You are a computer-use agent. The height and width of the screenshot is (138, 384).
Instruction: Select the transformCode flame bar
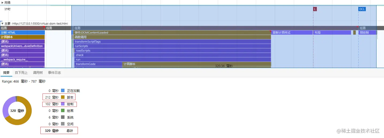[98, 64]
